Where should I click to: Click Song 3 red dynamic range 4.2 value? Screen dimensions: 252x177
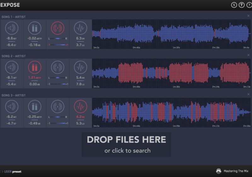(x=80, y=117)
